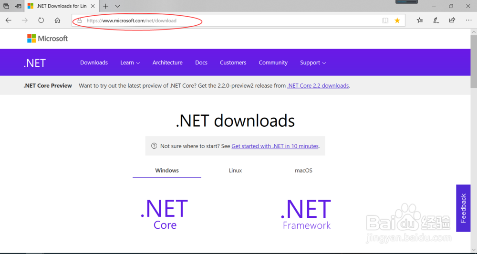Open reading view book icon

[385, 20]
